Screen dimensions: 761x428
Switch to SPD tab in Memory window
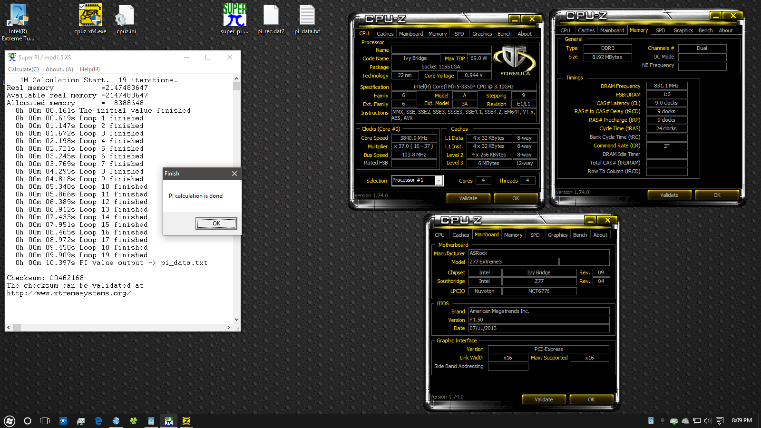coord(660,30)
